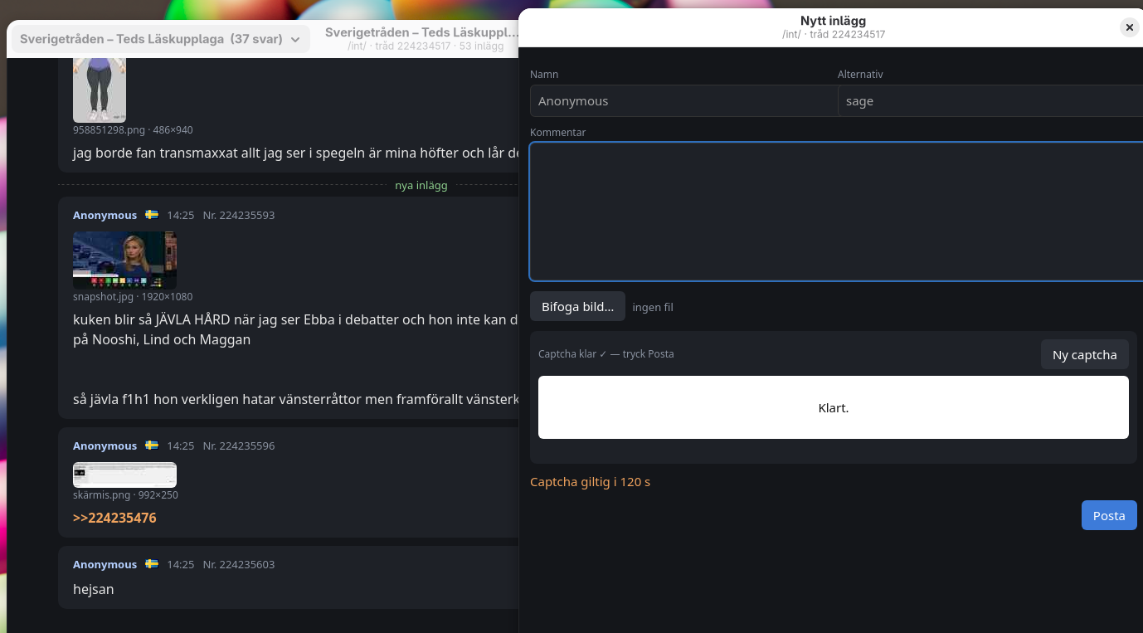Image resolution: width=1143 pixels, height=633 pixels.
Task: Click the Swedish flag on post 224235596
Action: point(152,446)
